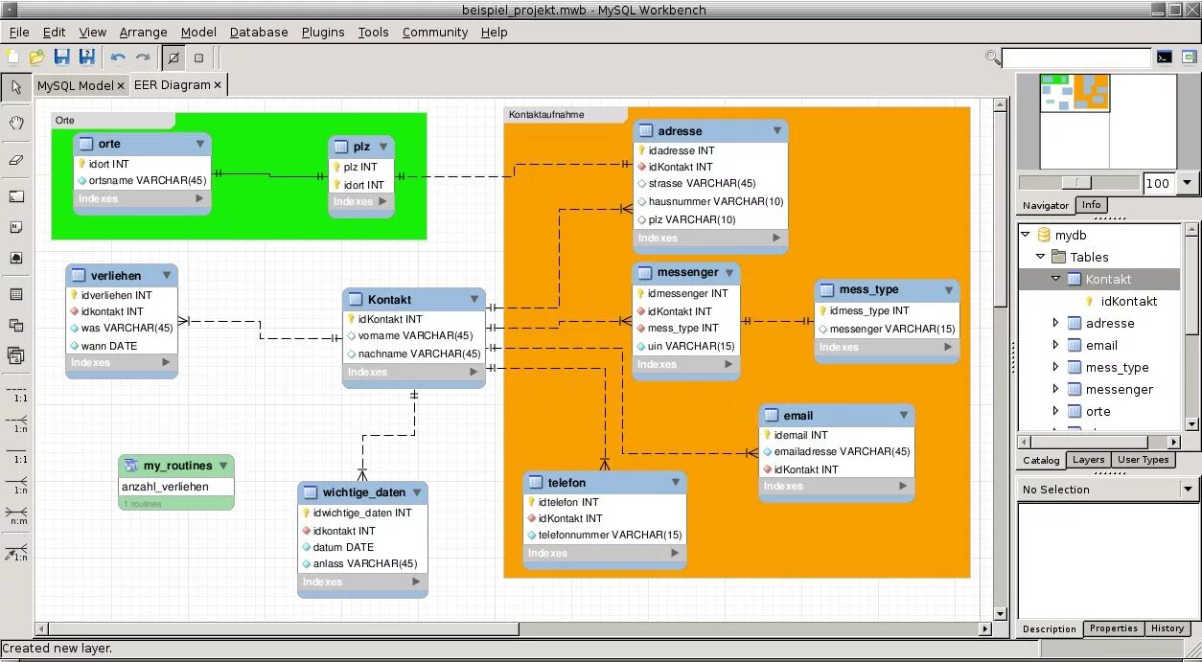The height and width of the screenshot is (662, 1202).
Task: Undo the last action
Action: pos(118,57)
